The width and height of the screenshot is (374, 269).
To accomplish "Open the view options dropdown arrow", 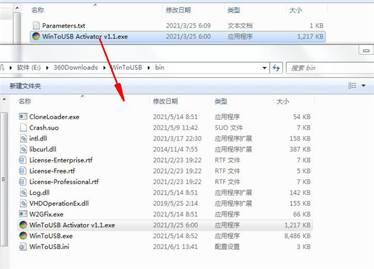I will point(363,86).
